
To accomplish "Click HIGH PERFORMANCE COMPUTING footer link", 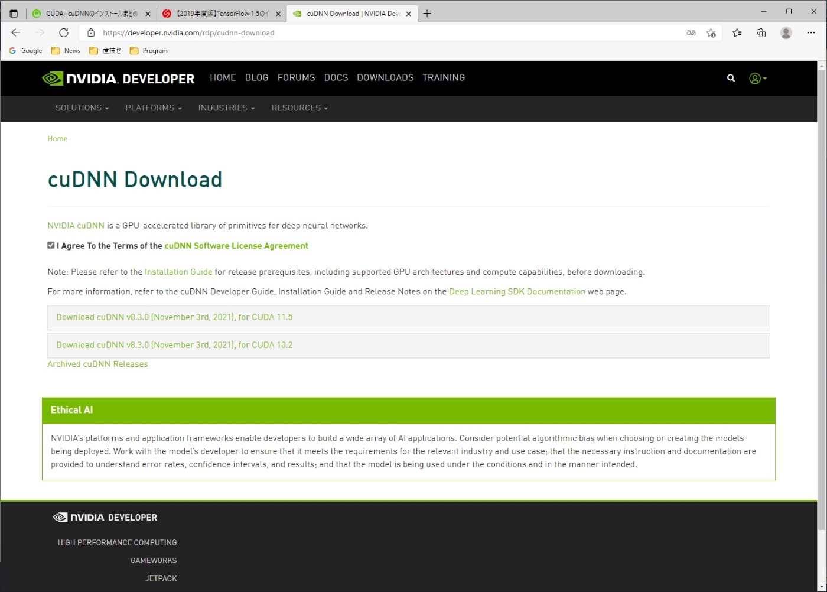I will [117, 542].
